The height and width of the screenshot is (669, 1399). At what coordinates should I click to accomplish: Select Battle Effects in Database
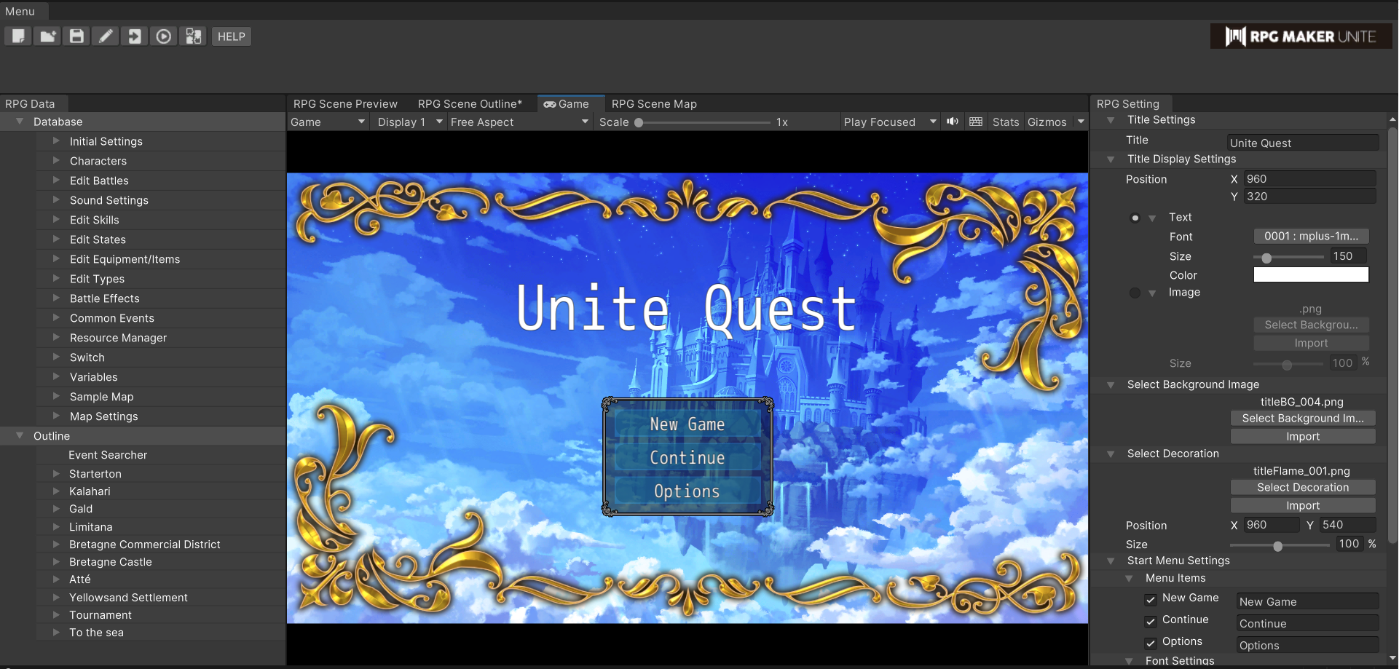click(x=104, y=298)
